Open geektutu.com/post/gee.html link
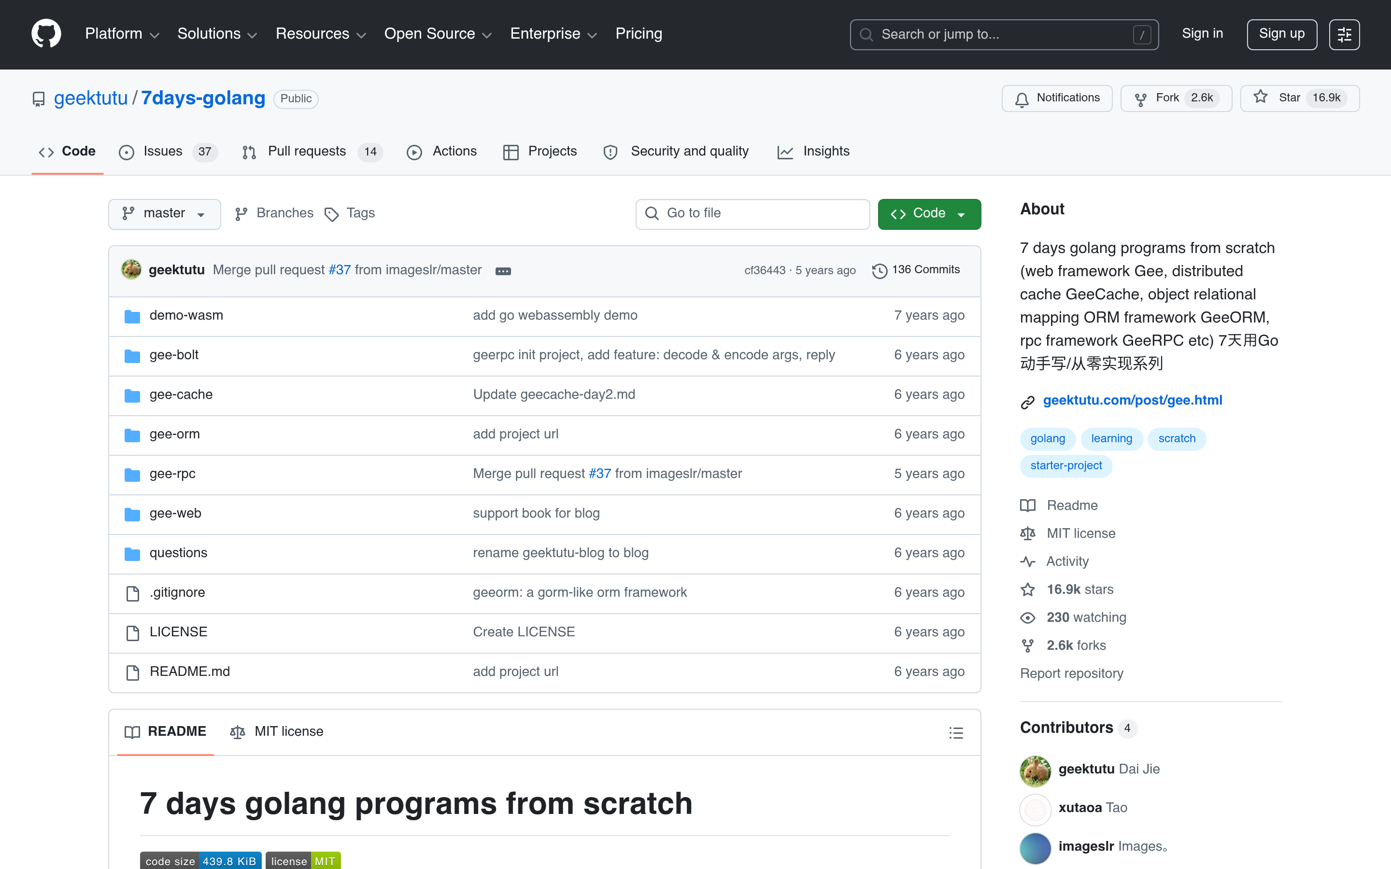1391x869 pixels. pos(1132,401)
